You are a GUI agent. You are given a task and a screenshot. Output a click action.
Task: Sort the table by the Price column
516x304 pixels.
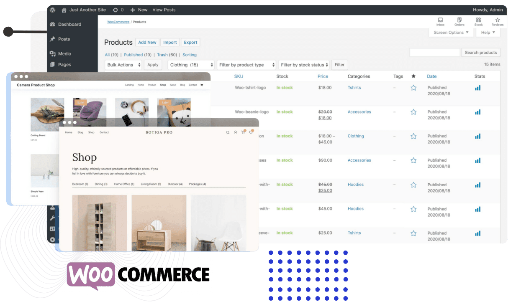323,76
